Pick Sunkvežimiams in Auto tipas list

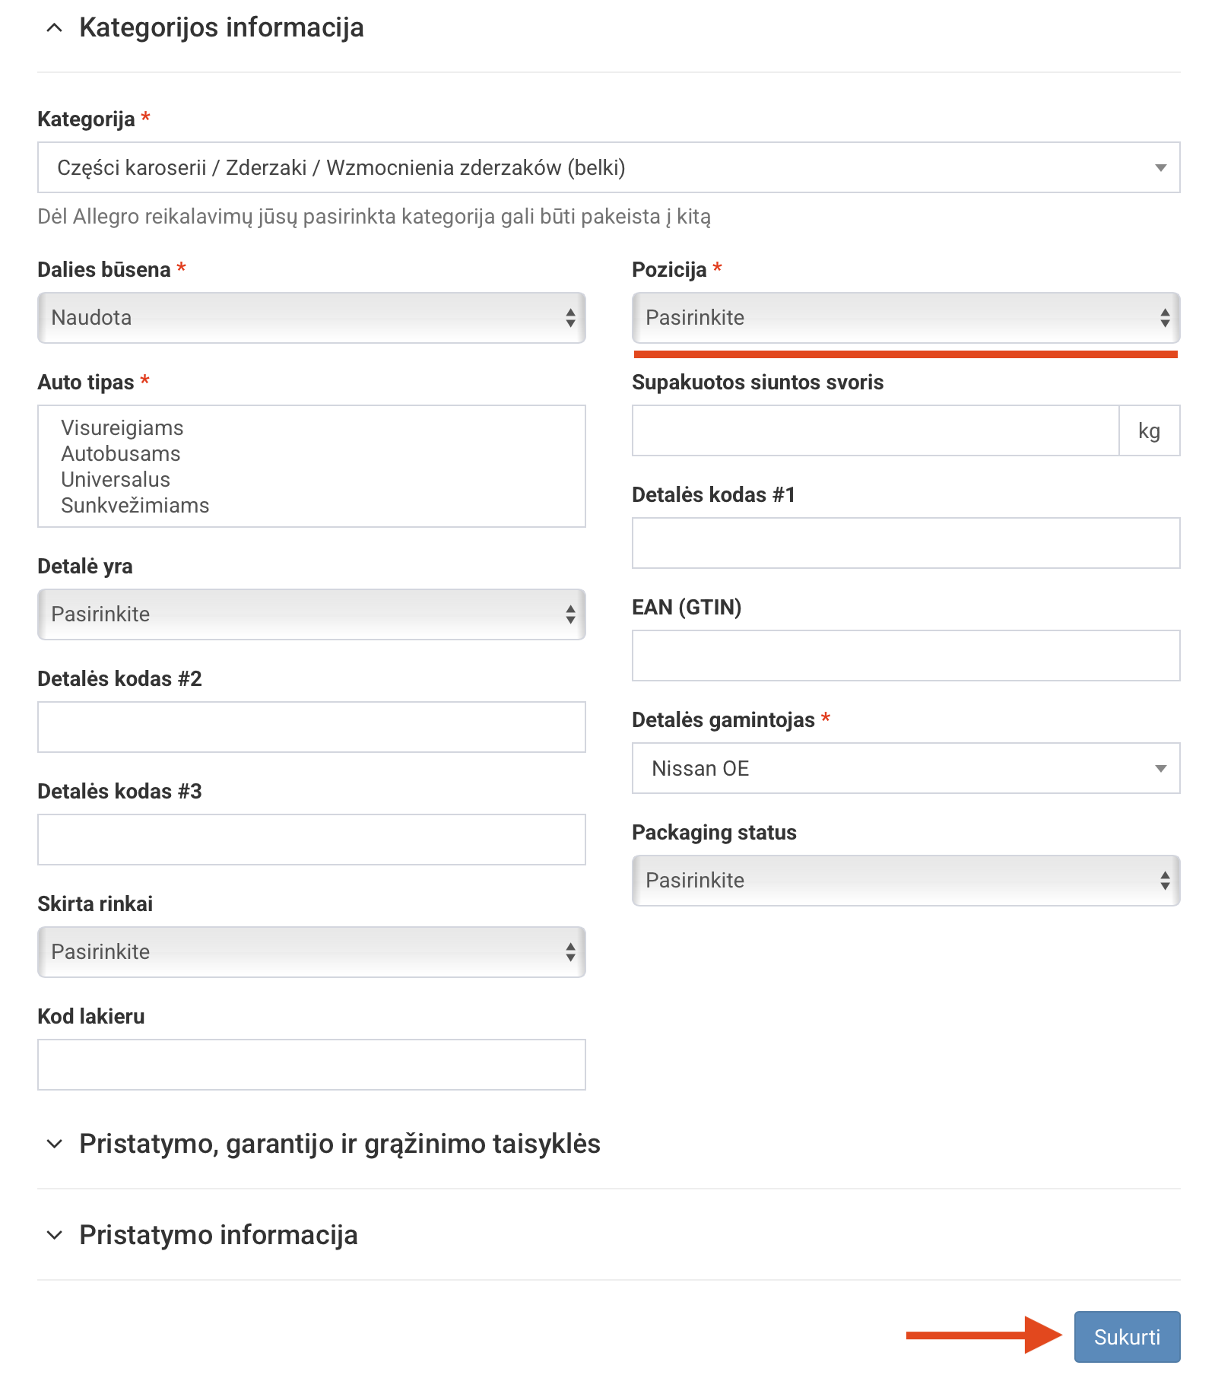point(135,506)
